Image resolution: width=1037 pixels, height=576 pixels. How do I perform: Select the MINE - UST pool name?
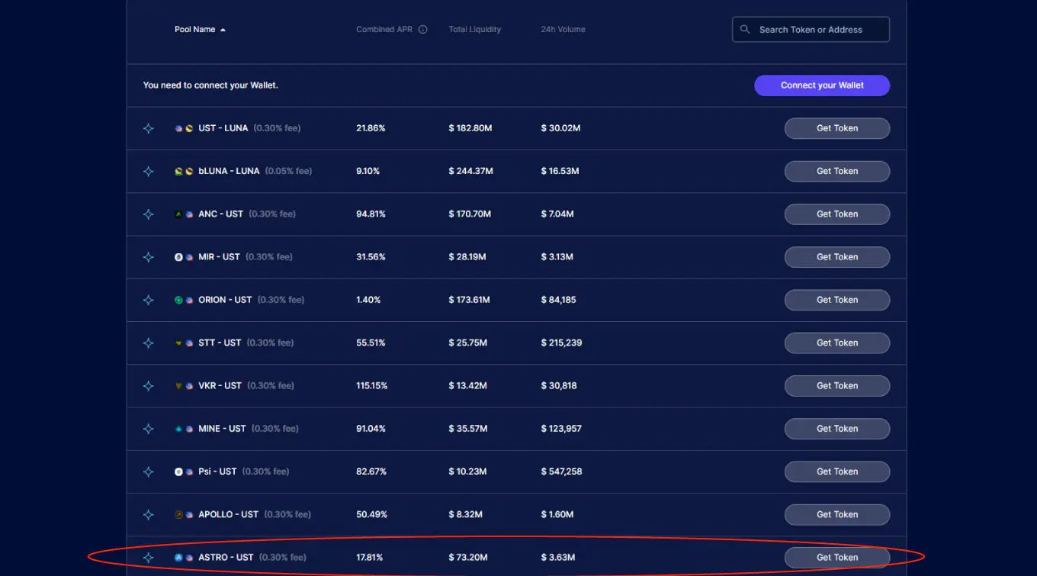(x=222, y=429)
